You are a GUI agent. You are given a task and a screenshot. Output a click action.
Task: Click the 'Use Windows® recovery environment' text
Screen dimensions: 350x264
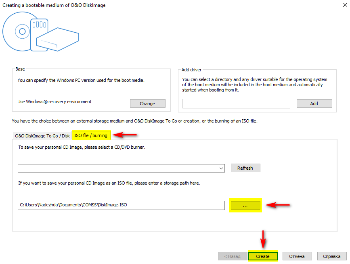point(54,102)
